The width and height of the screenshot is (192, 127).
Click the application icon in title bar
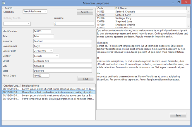coord(4,3)
